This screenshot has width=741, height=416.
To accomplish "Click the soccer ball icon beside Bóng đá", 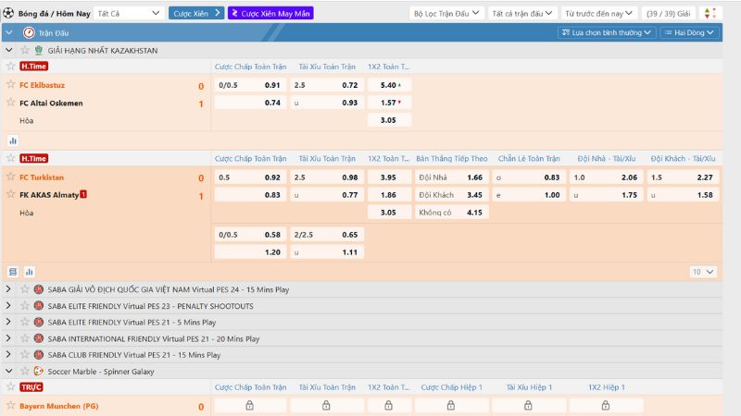I will pos(9,13).
